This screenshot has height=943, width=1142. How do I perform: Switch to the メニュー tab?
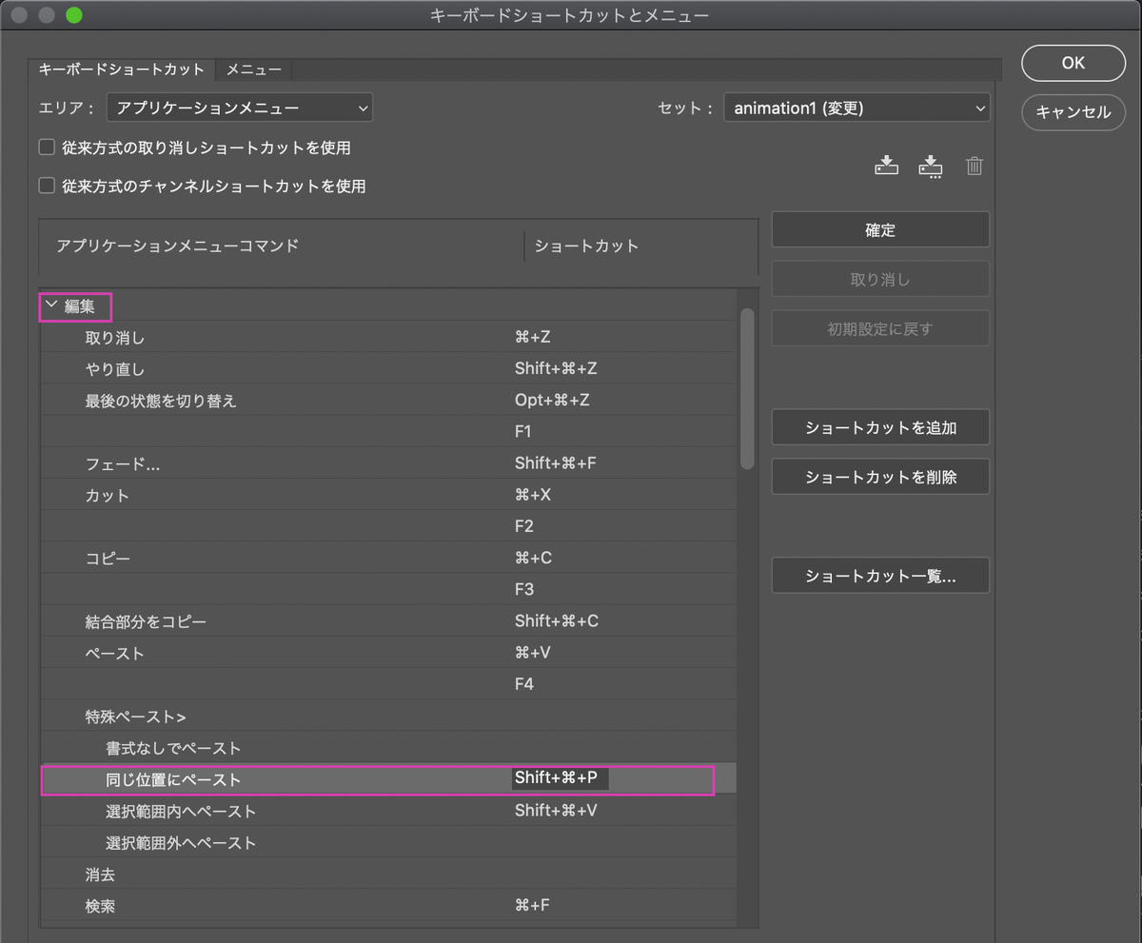(253, 69)
